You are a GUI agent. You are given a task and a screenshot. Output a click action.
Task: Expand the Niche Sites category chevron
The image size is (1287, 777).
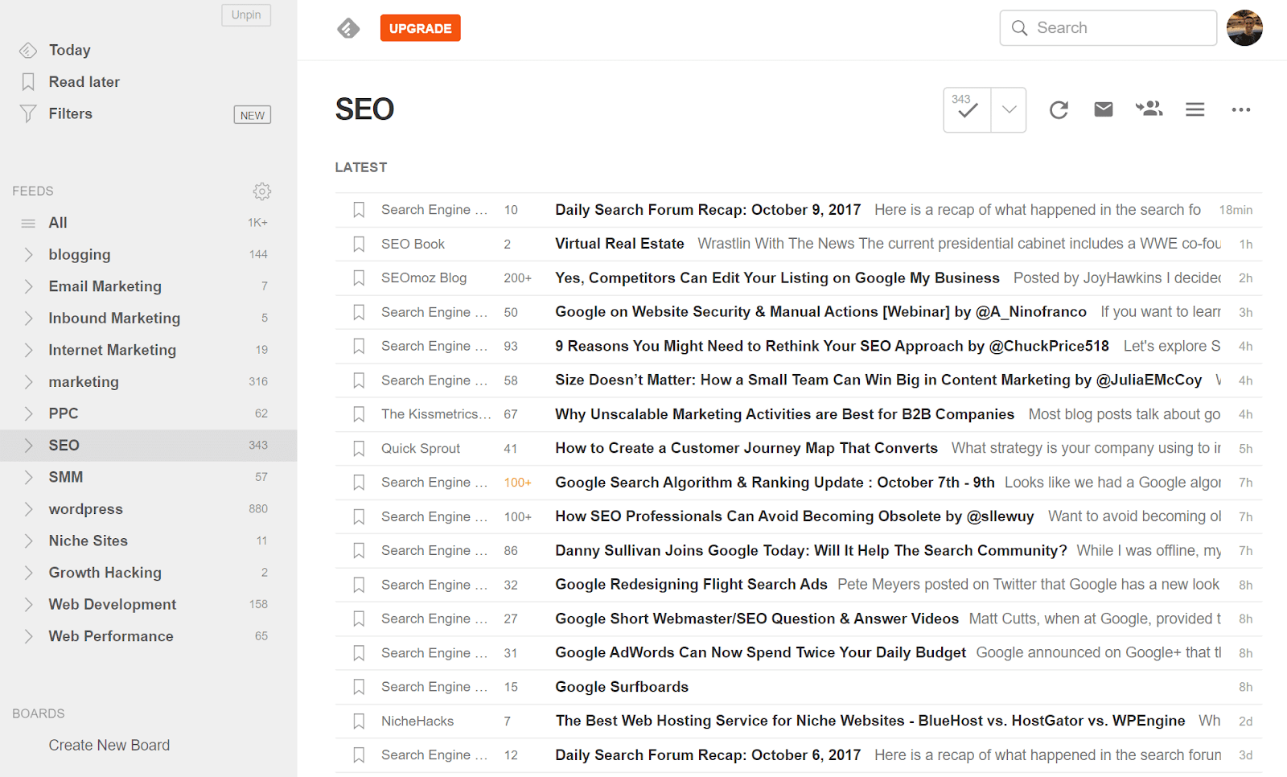[28, 541]
